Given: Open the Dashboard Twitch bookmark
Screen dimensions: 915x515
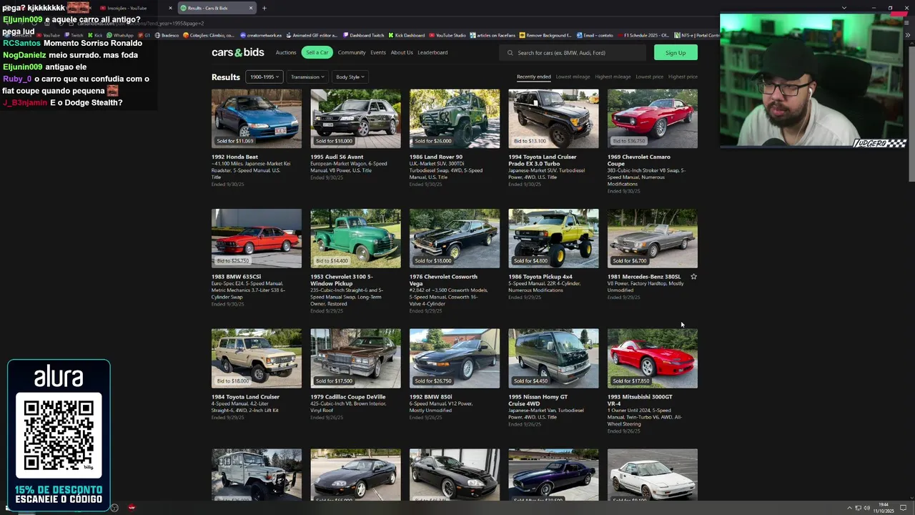Looking at the screenshot, I should click(x=363, y=35).
